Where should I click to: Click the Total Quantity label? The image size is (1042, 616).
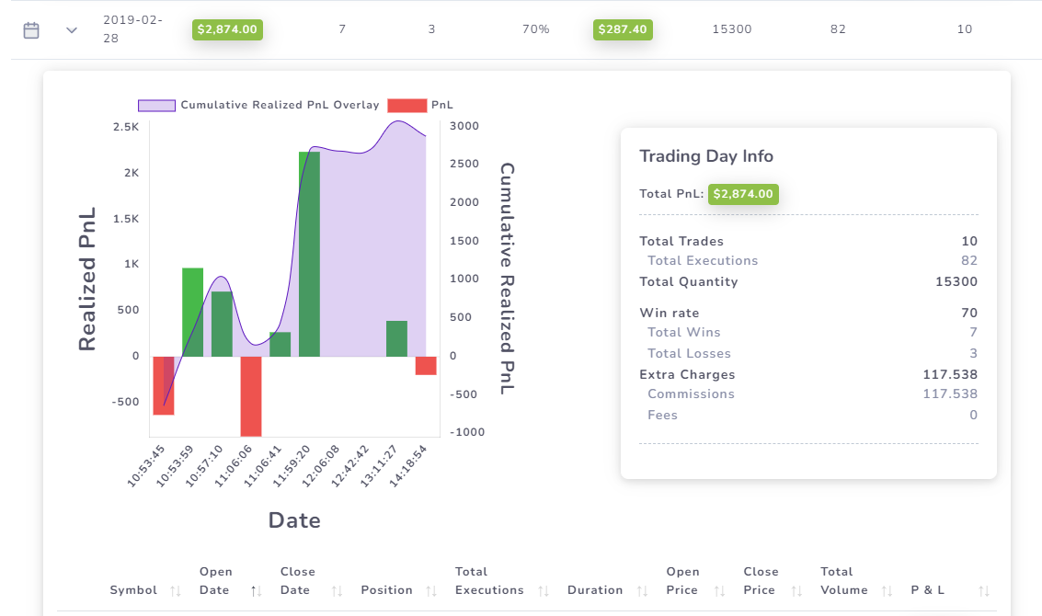click(689, 281)
